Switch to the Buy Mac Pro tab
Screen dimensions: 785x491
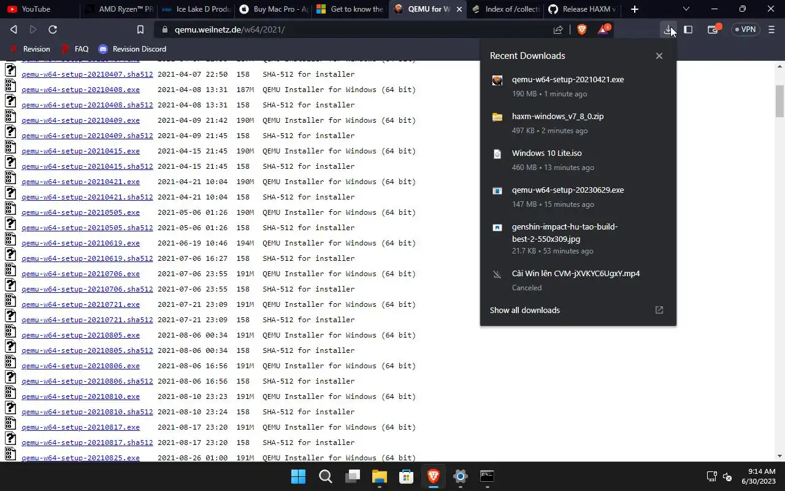tap(273, 9)
